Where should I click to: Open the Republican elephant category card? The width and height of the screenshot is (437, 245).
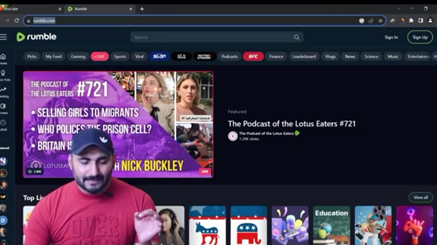coord(249,225)
